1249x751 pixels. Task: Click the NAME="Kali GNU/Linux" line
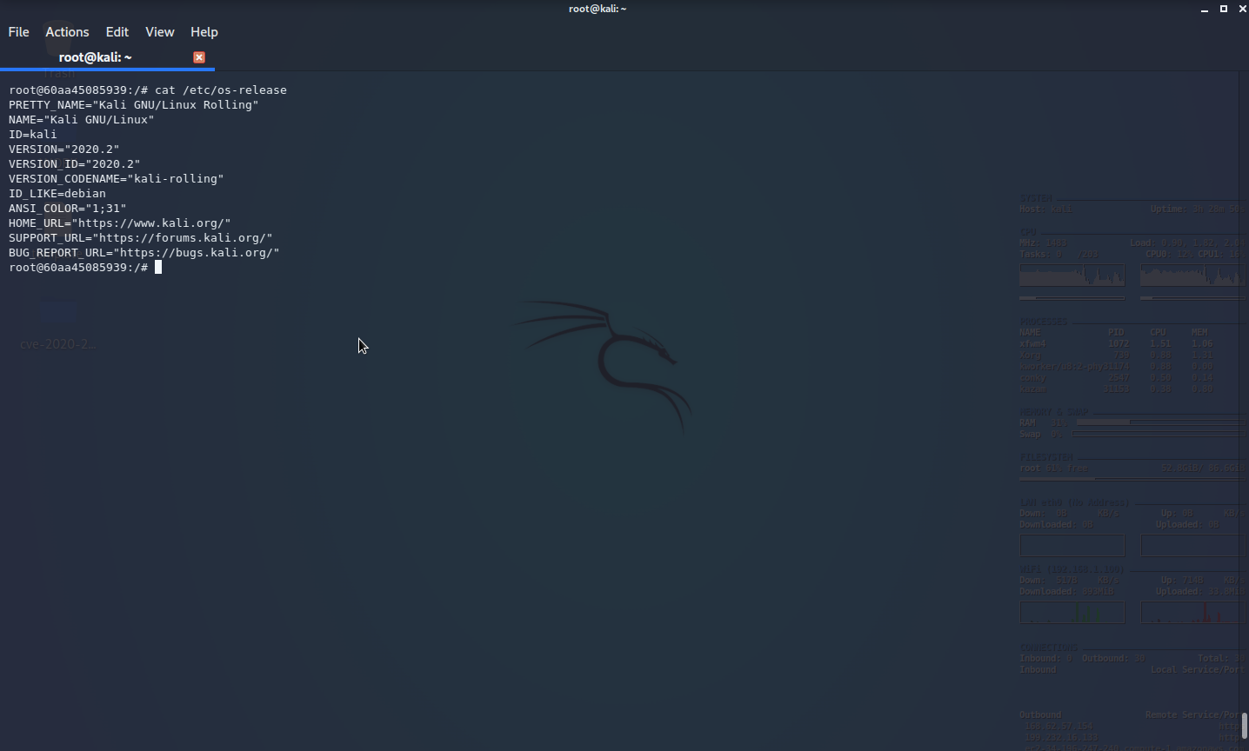(x=82, y=120)
